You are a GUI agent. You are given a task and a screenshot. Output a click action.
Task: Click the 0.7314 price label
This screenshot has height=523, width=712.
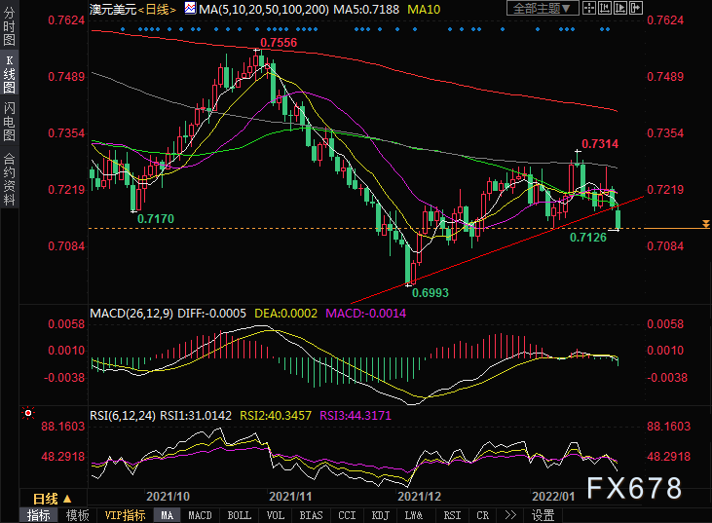click(x=600, y=144)
